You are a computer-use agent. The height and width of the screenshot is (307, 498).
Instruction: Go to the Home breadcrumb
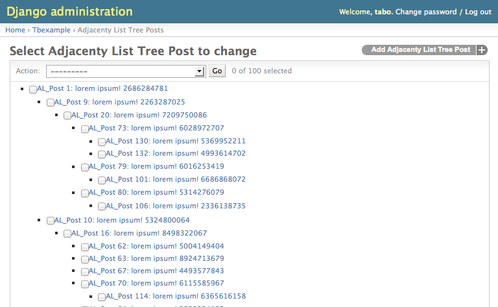point(15,30)
